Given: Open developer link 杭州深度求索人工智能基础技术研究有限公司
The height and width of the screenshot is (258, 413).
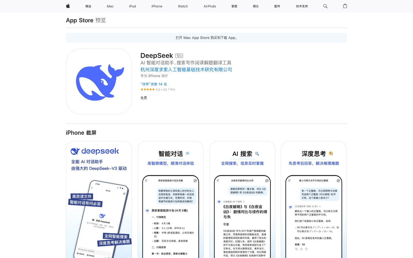Looking at the screenshot, I should point(186,70).
